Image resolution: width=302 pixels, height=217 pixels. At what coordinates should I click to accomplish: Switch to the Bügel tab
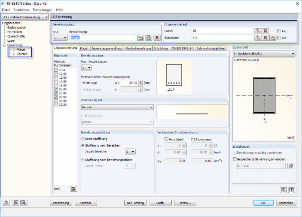click(x=83, y=48)
